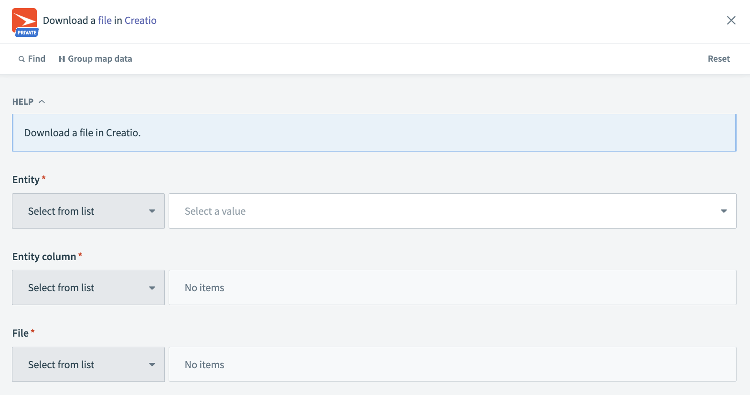Viewport: 750px width, 395px height.
Task: Click the 'Entity' field label
Action: [26, 180]
